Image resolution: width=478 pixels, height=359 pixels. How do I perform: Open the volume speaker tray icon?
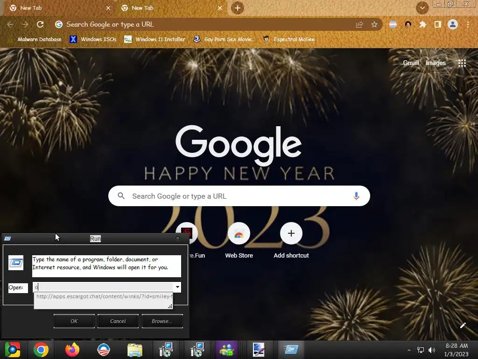pyautogui.click(x=432, y=350)
